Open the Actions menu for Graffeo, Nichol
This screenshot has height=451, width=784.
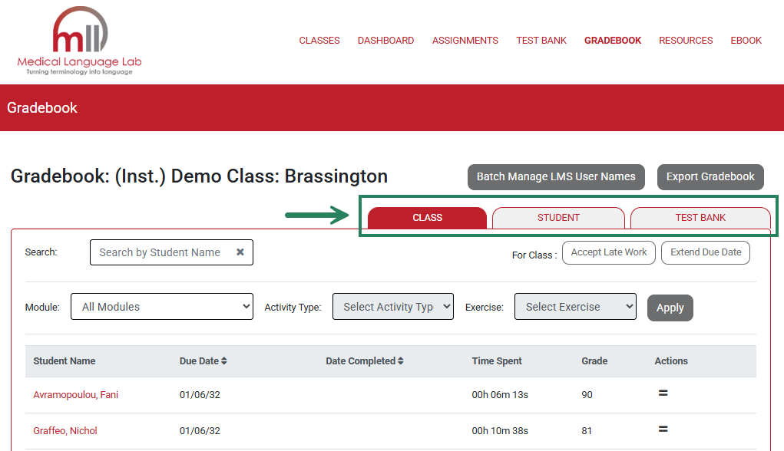662,430
